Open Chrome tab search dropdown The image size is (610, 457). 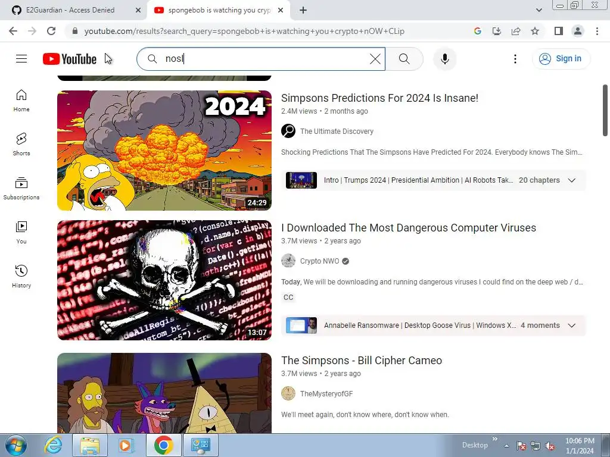(539, 11)
